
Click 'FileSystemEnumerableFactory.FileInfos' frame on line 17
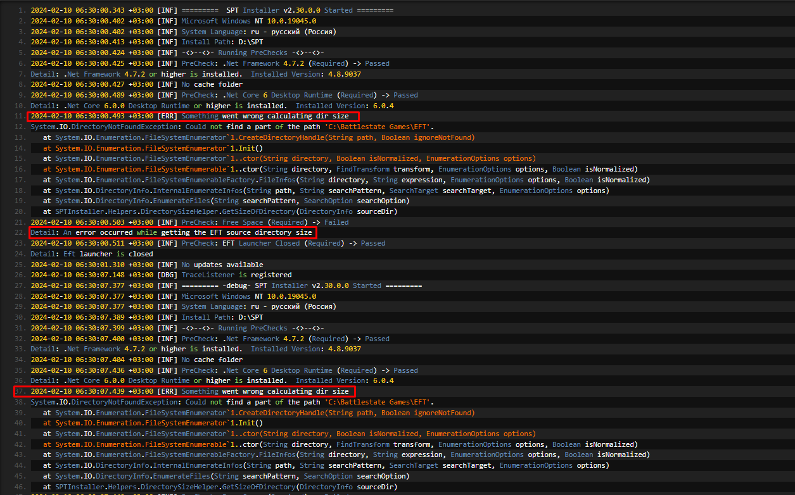pos(347,180)
